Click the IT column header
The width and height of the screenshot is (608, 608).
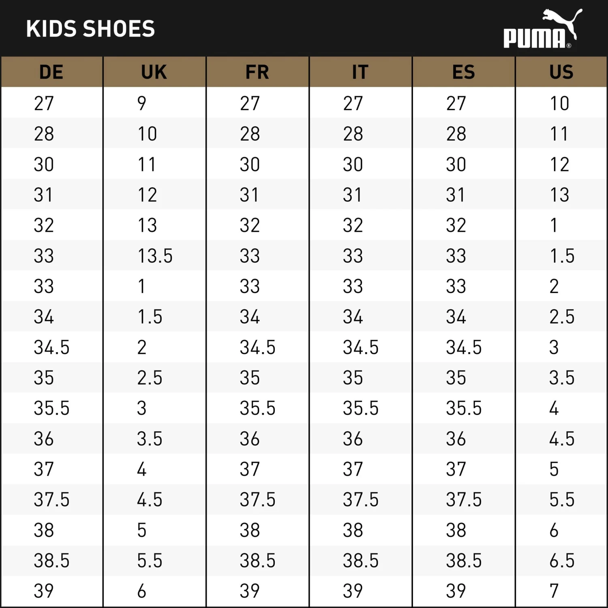(360, 72)
